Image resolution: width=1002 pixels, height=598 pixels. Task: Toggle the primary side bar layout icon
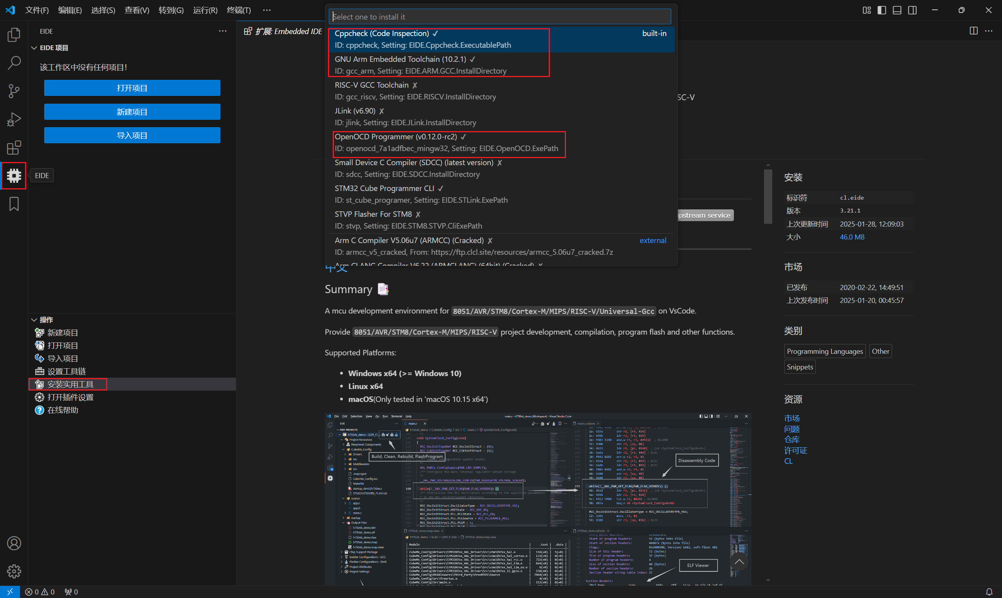click(x=881, y=10)
